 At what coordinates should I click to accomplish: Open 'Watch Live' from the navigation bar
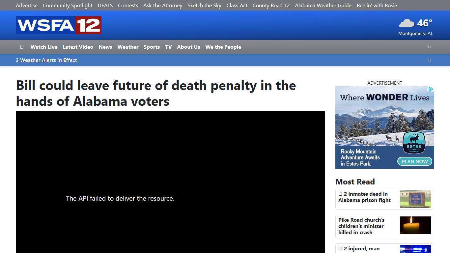44,47
